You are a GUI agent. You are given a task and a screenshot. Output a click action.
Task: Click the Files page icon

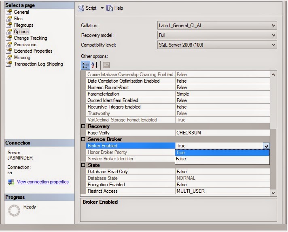tap(9, 19)
